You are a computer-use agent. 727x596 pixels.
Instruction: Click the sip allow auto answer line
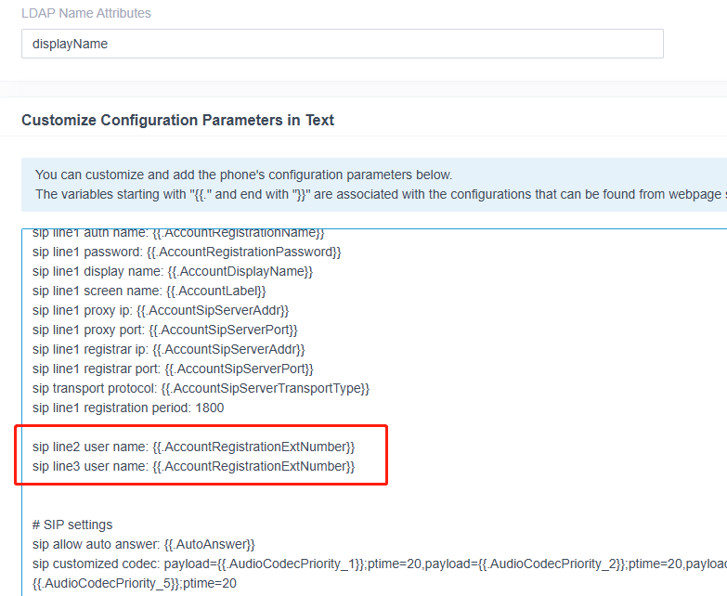point(144,544)
